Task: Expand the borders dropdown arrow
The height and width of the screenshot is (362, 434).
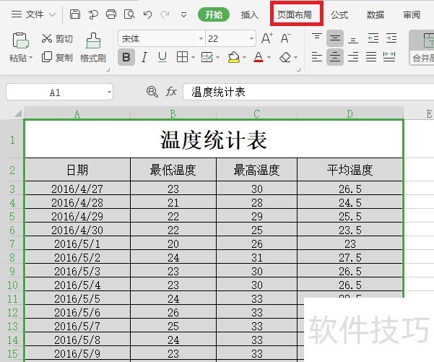Action: click(x=193, y=58)
